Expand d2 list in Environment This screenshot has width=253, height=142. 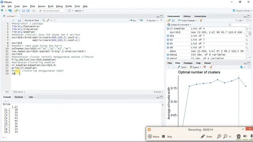click(168, 40)
